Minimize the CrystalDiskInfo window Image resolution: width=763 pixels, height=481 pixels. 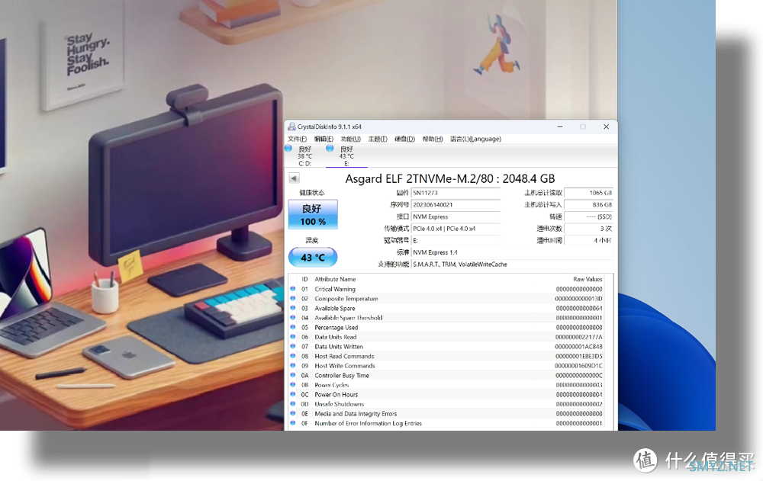[560, 127]
